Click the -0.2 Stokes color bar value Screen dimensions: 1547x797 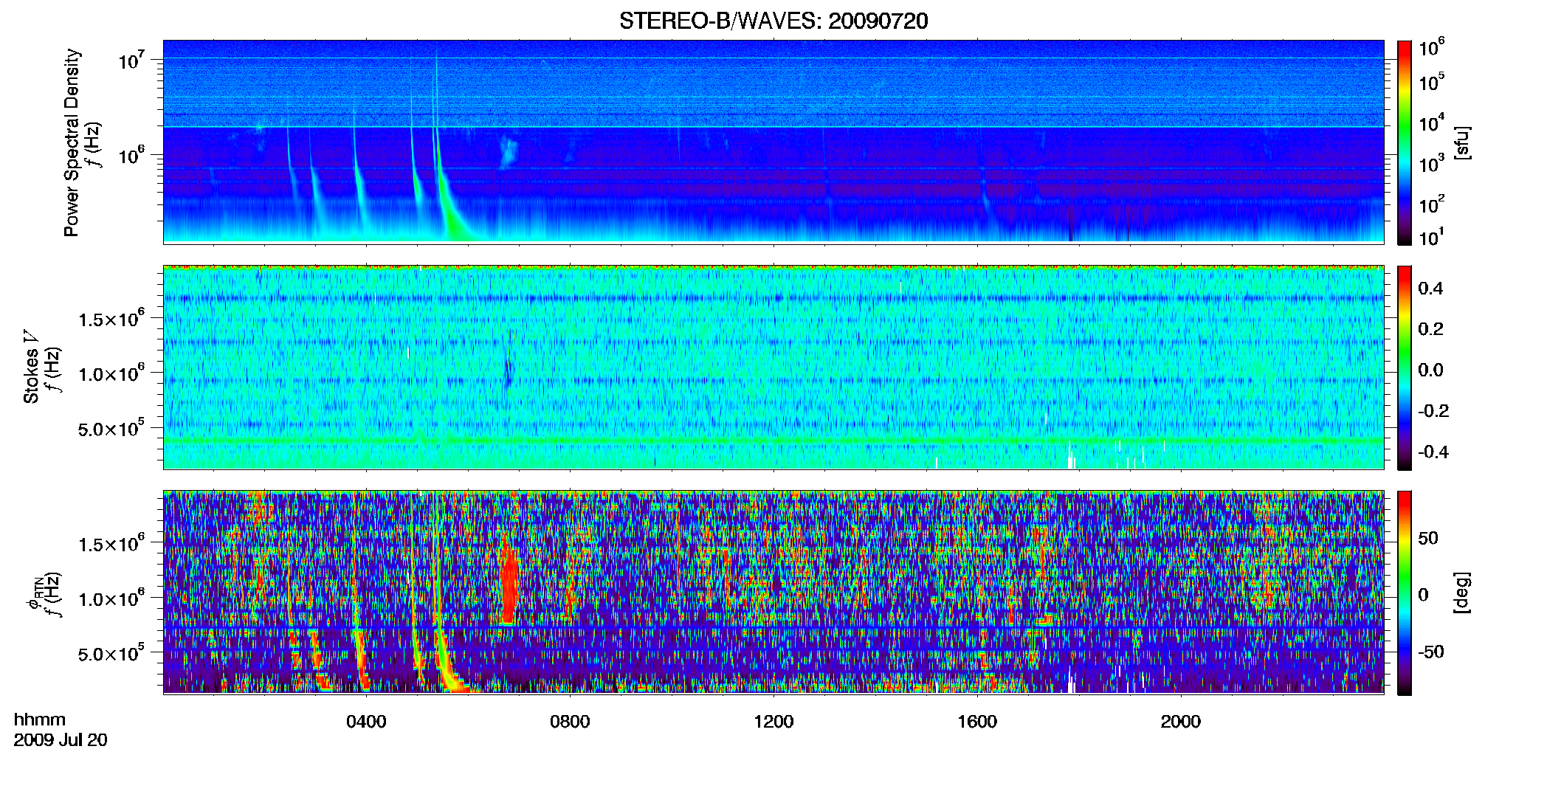pyautogui.click(x=1433, y=411)
